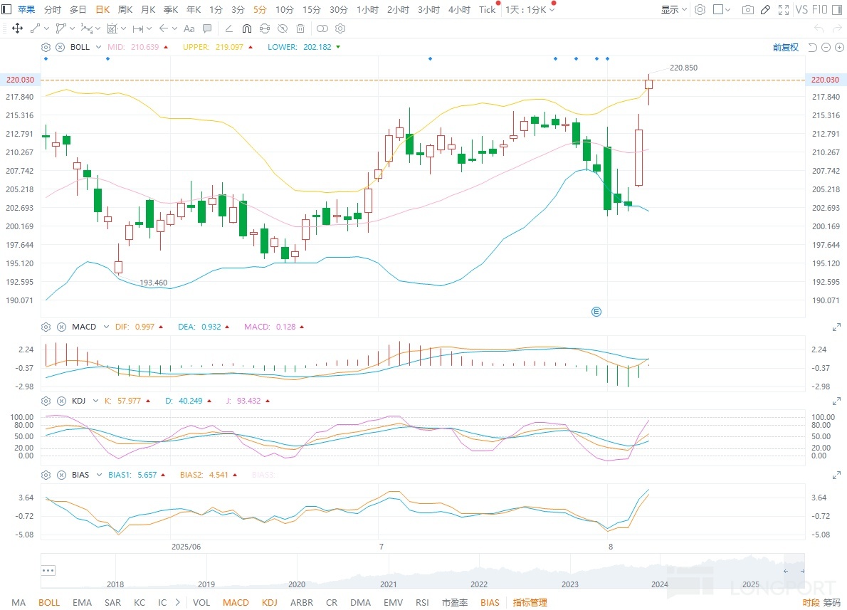847x610 pixels.
Task: Select the comment bubble note tool
Action: (207, 28)
